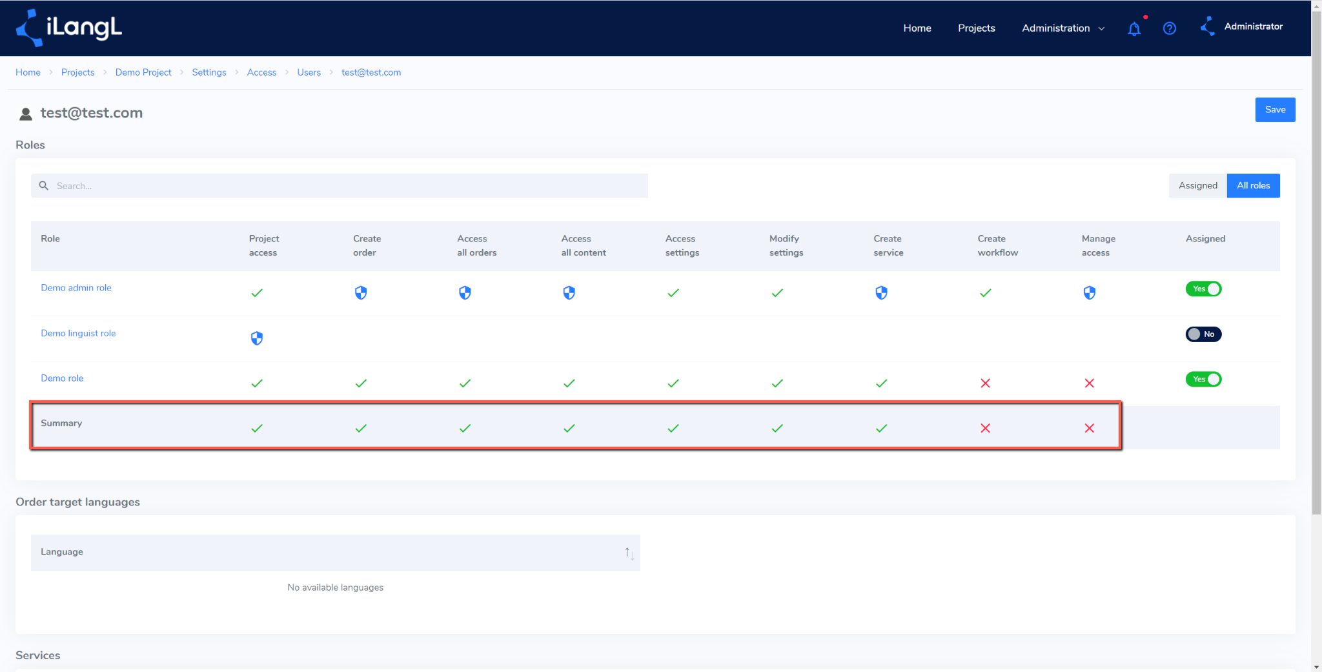Enable Assigned toggle for Demo linguist role

tap(1203, 334)
